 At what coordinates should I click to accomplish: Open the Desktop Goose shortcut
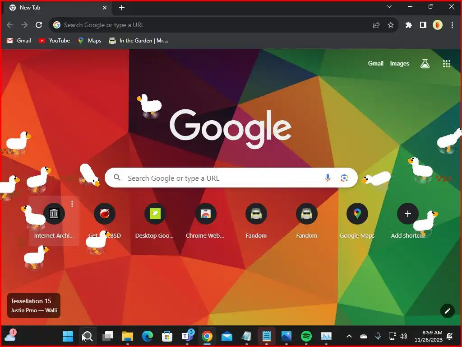(155, 220)
